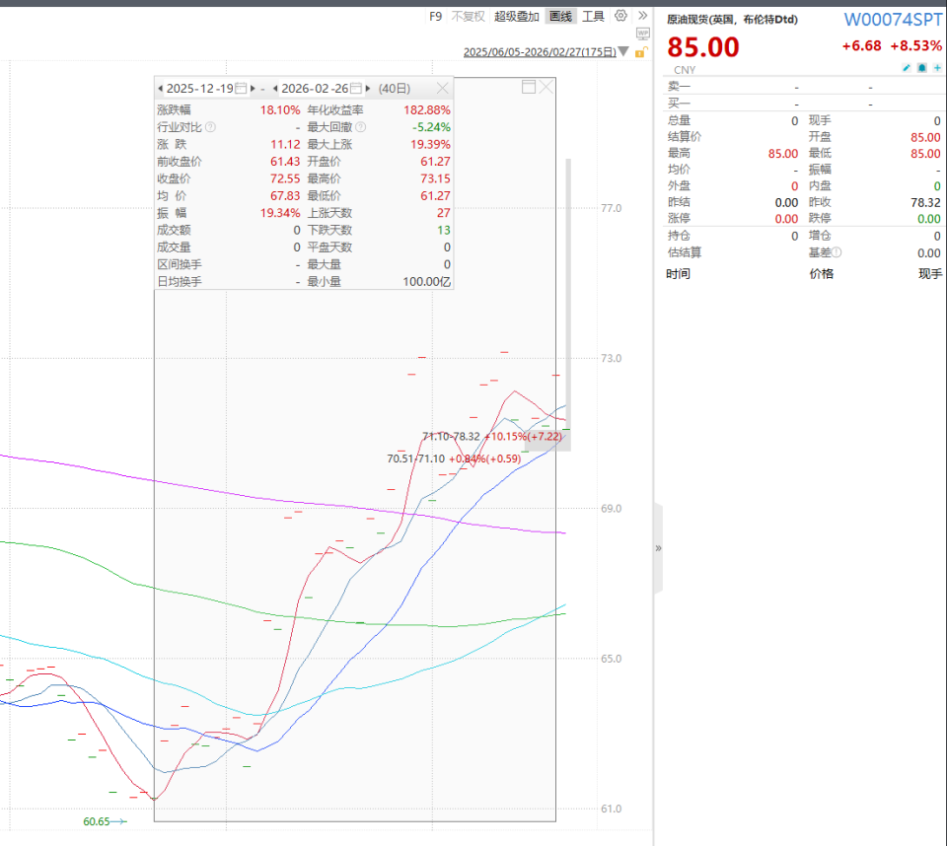Expand toolbar with double chevron icon
947x846 pixels.
642,16
